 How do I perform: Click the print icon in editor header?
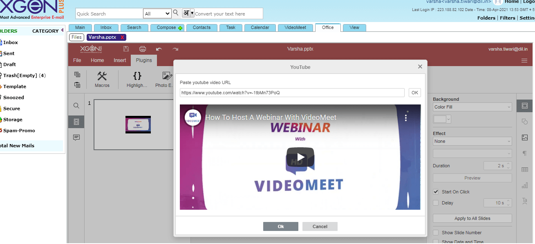click(143, 49)
